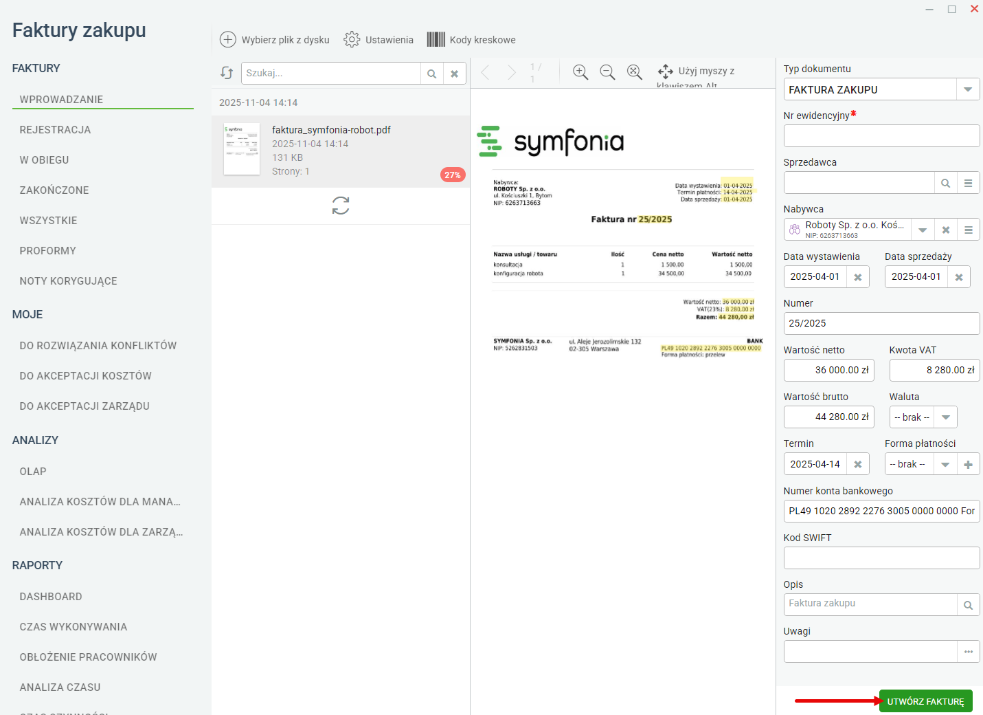983x715 pixels.
Task: Zoom out on the invoice preview
Action: point(607,72)
